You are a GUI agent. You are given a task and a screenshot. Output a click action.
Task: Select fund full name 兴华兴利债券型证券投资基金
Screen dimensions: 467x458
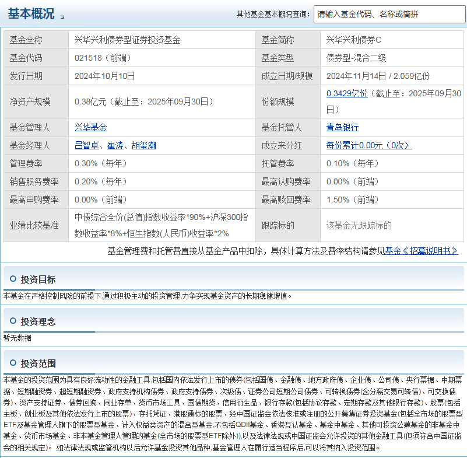click(x=128, y=40)
